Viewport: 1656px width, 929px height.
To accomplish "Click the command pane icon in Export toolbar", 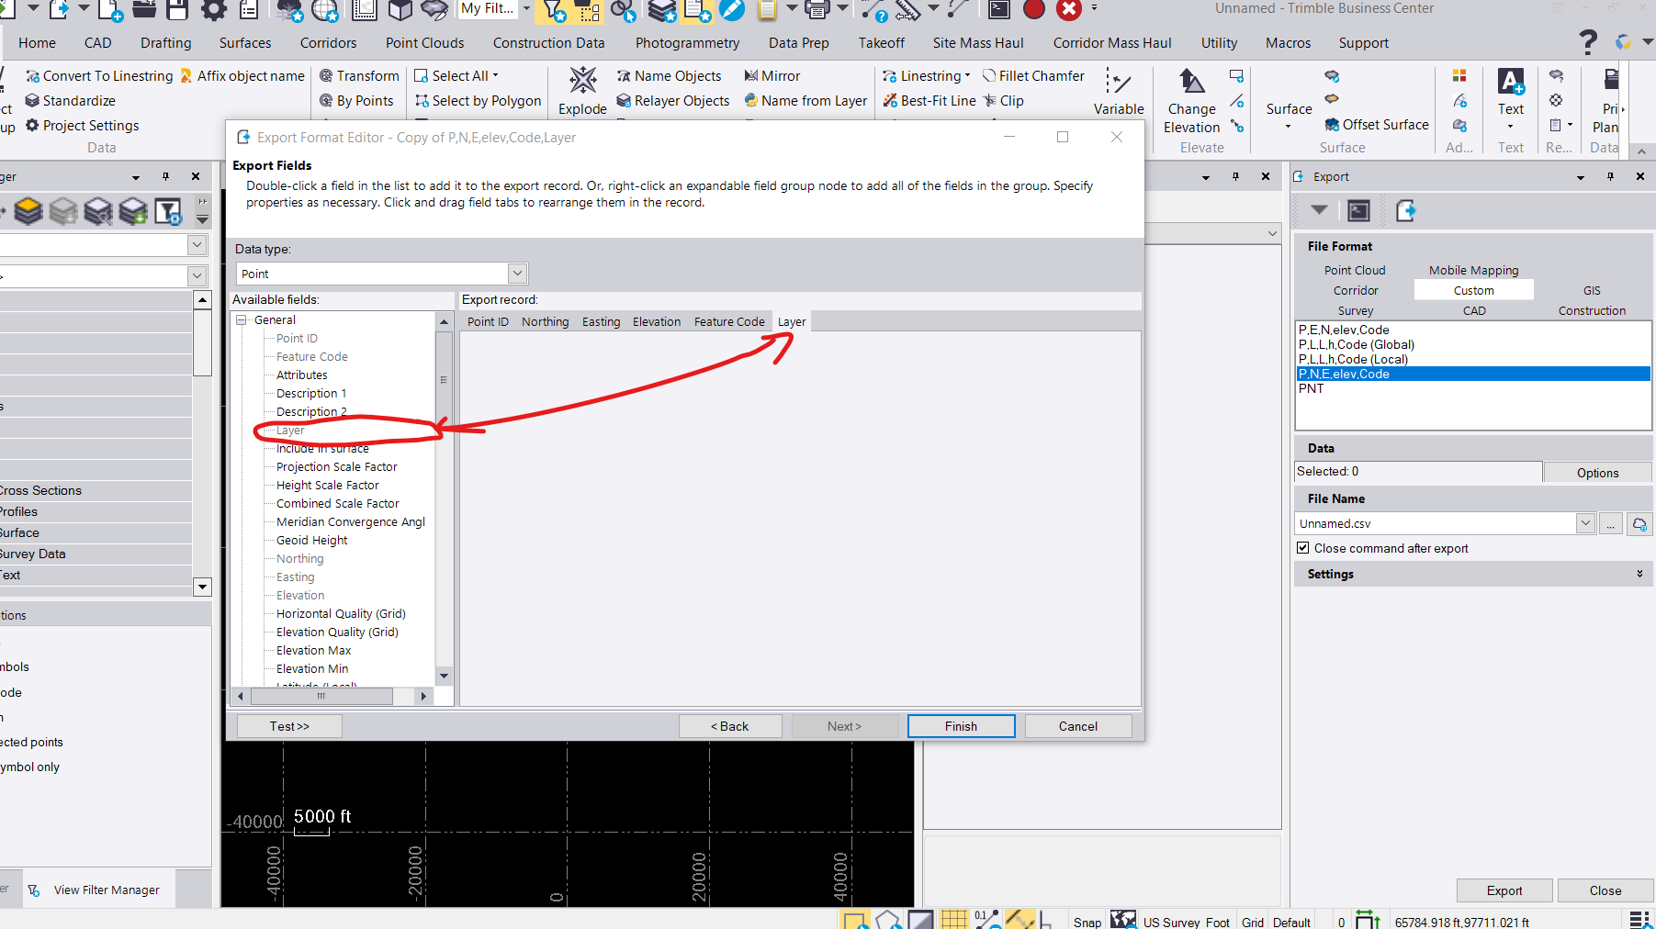I will click(1358, 211).
